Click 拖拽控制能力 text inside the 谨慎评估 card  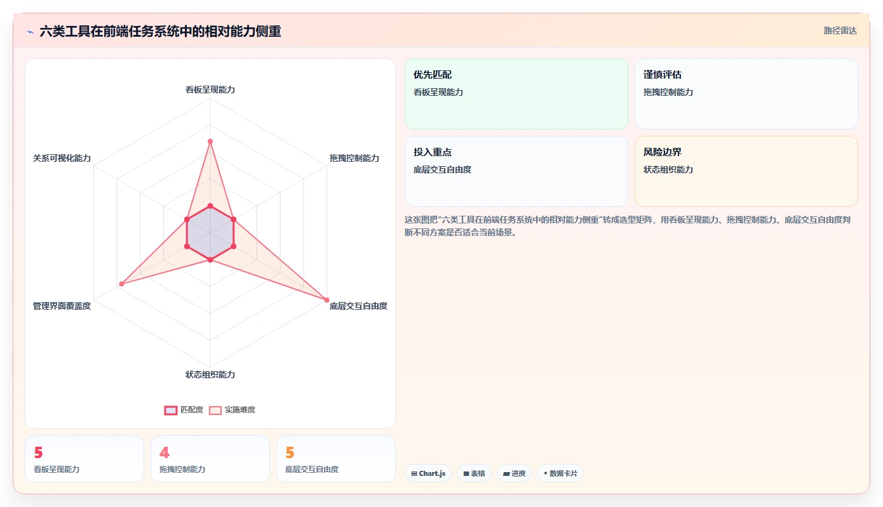point(668,92)
